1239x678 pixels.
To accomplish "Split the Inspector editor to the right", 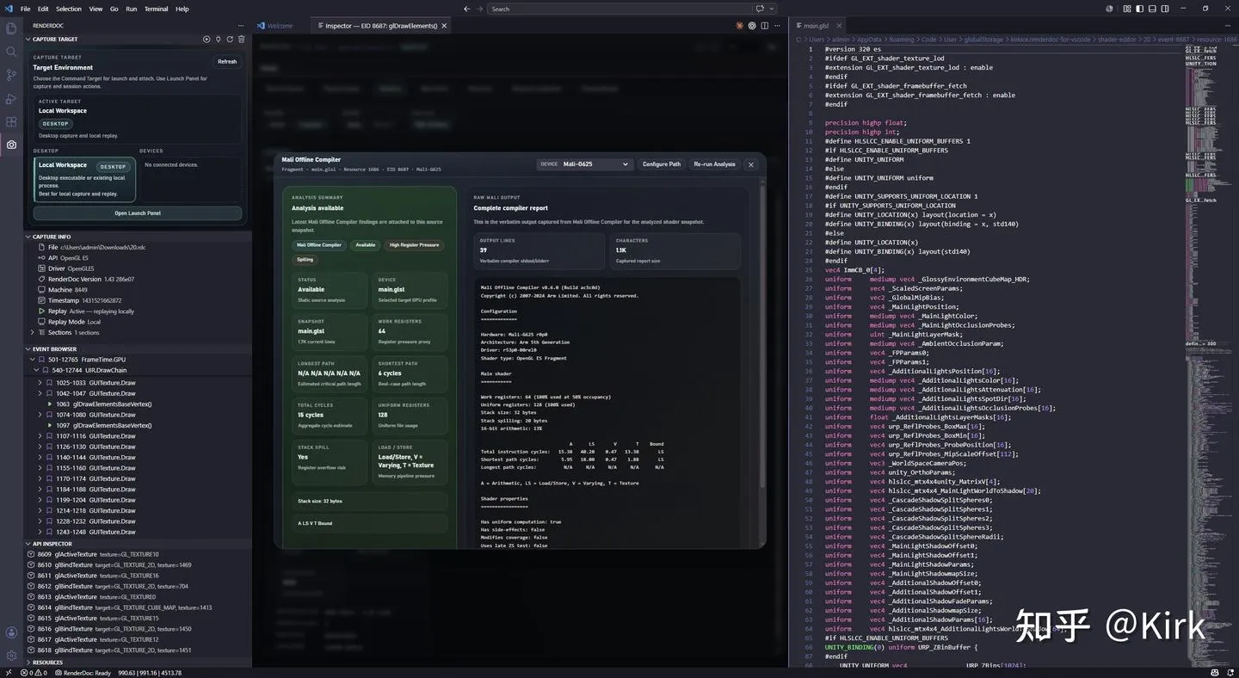I will 764,26.
